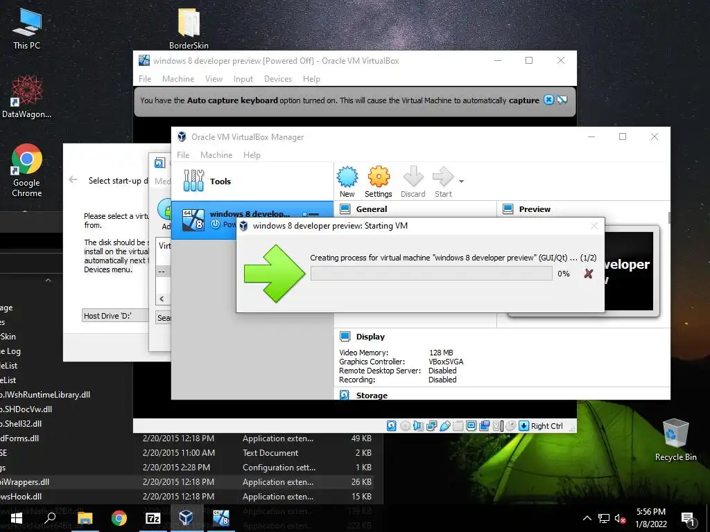Click recording indicator icon in VM status bar
Image resolution: width=710 pixels, height=532 pixels.
pyautogui.click(x=485, y=426)
